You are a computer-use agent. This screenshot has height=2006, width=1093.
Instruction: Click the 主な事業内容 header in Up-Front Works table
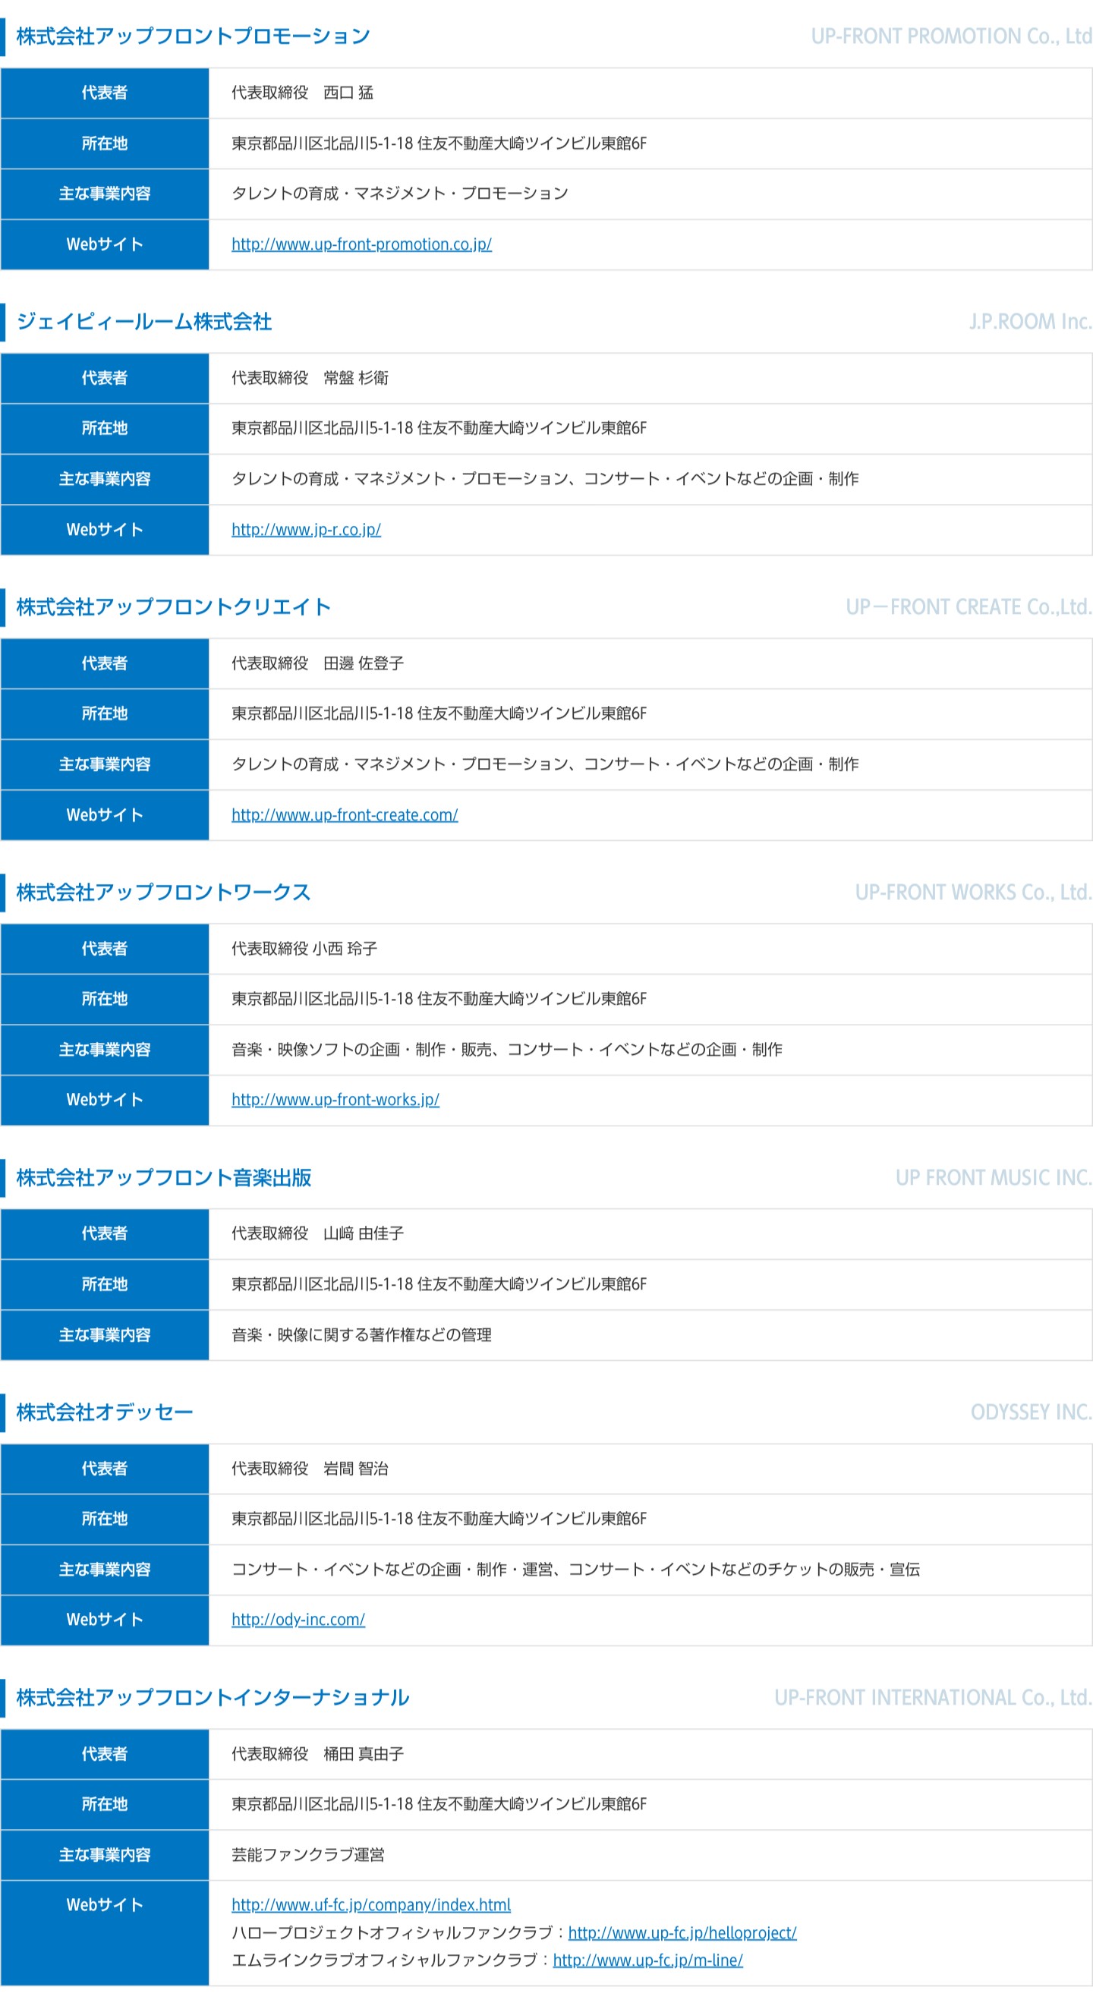[x=106, y=1049]
